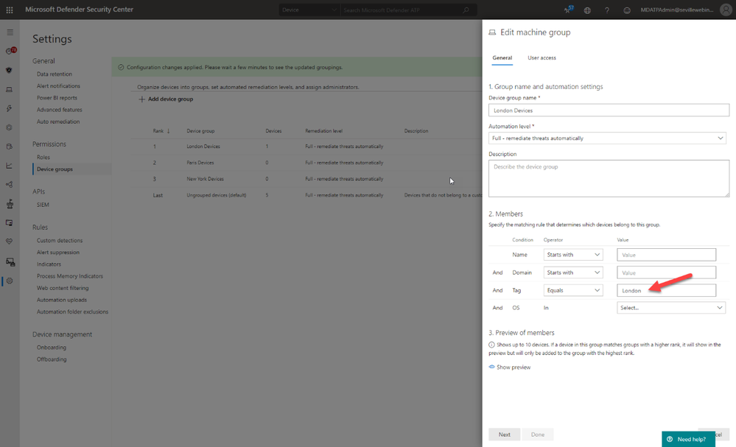This screenshot has height=447, width=736.
Task: Click the Tag value field containing London
Action: pyautogui.click(x=666, y=290)
